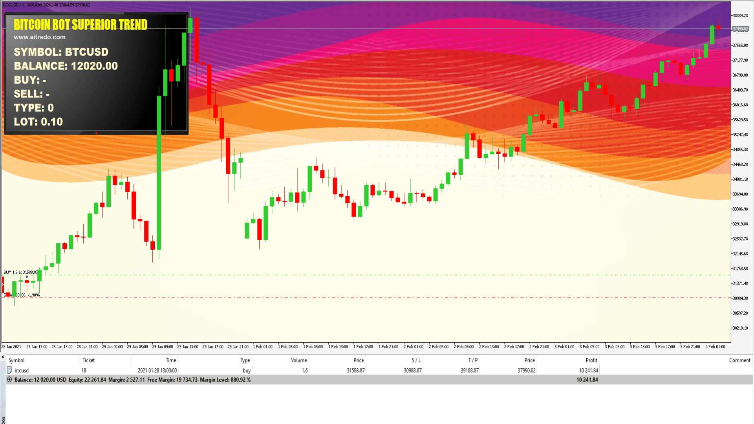Click the stop loss value 30988.87
The image size is (754, 424).
tap(412, 370)
